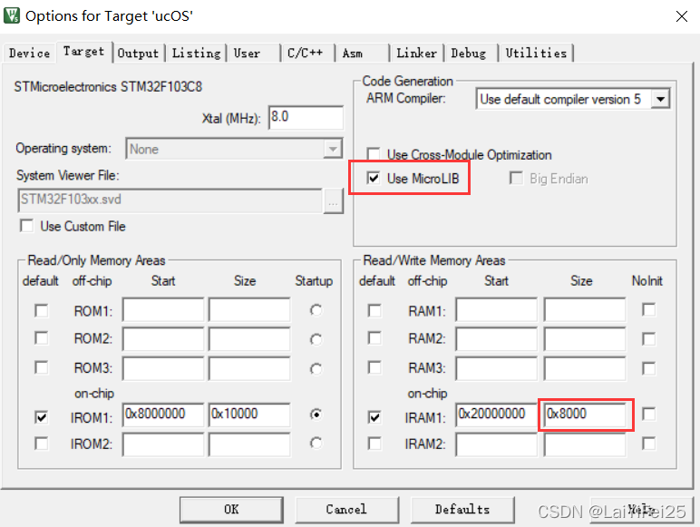
Task: Click the IROM2 Start field
Action: (163, 444)
